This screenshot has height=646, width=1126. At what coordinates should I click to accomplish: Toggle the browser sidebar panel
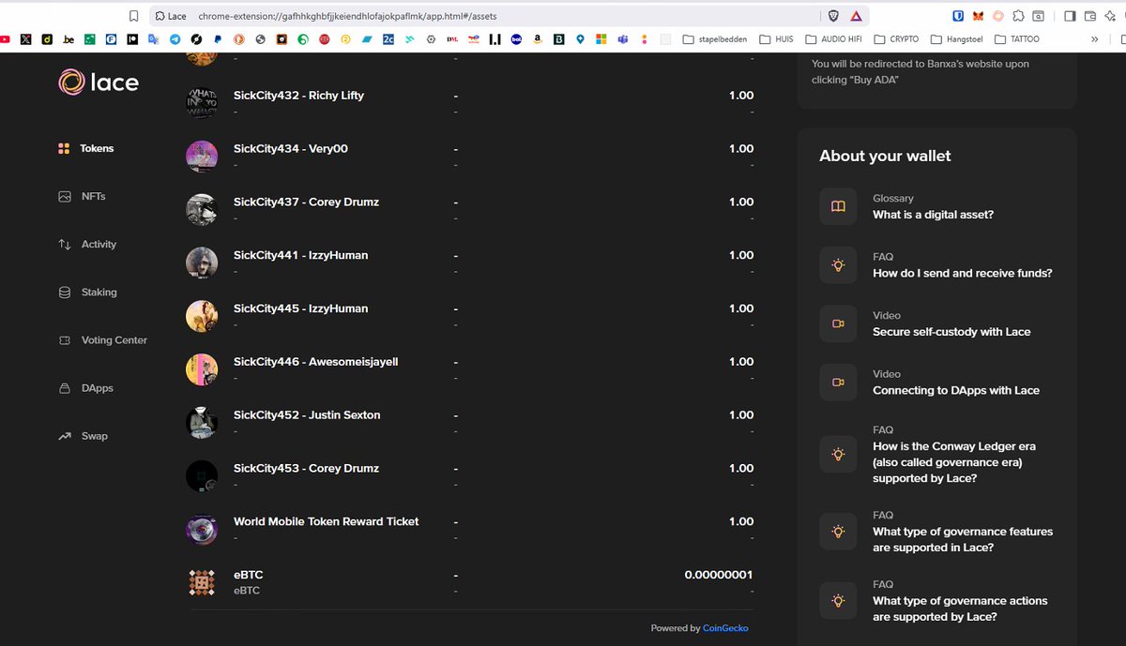(x=1070, y=16)
